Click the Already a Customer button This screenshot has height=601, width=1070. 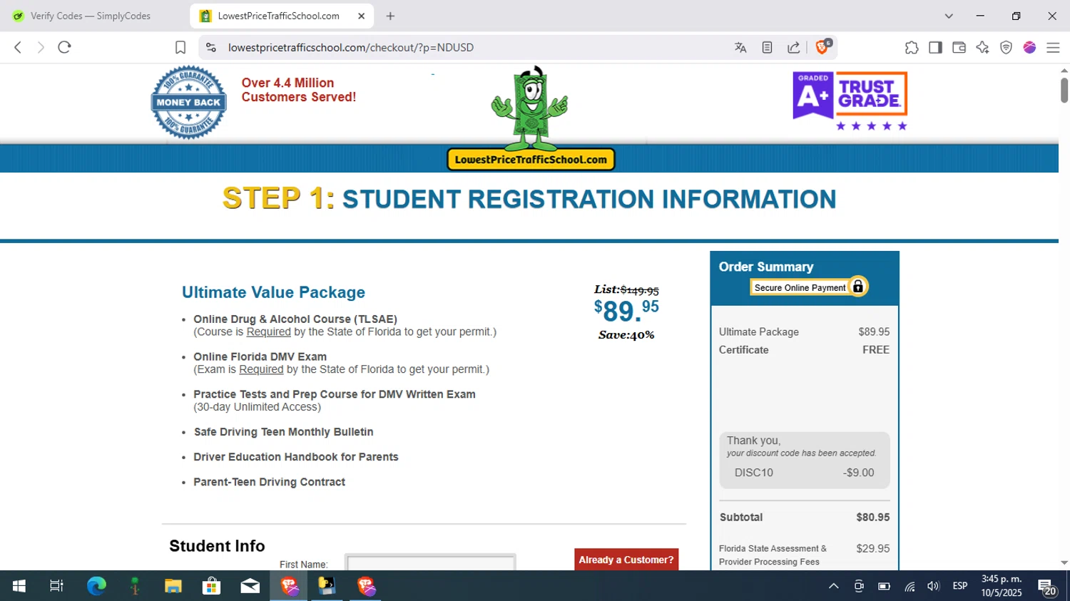[626, 560]
